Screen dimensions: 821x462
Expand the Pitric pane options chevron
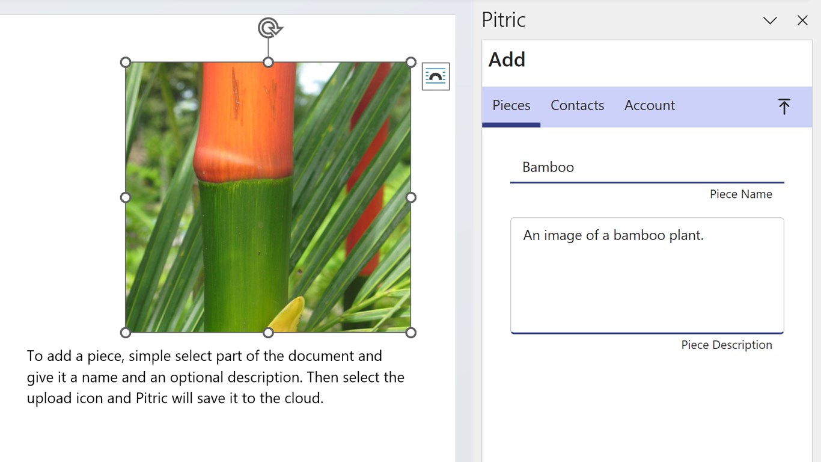[770, 20]
